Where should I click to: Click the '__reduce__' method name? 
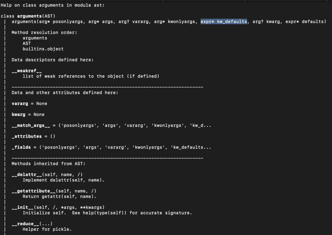(25, 224)
